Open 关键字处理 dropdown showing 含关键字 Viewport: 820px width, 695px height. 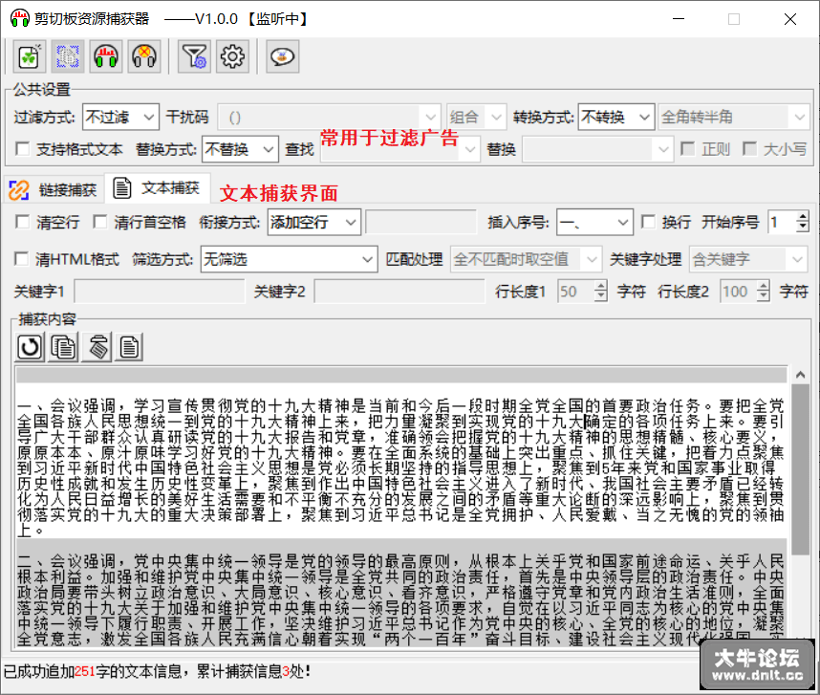point(749,259)
